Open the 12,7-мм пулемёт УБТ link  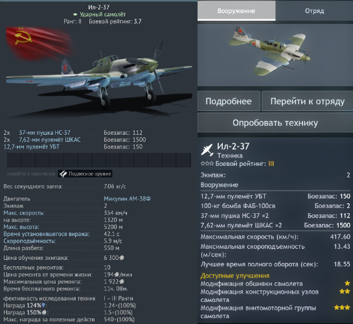[x=32, y=147]
